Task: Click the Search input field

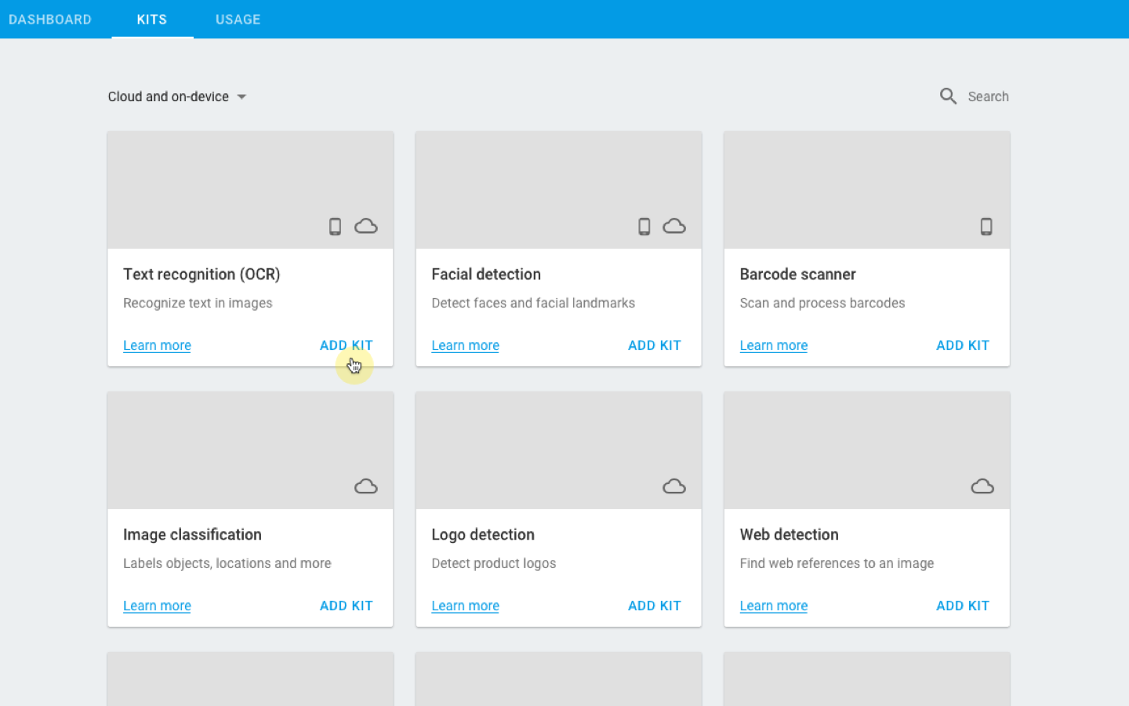Action: click(988, 96)
